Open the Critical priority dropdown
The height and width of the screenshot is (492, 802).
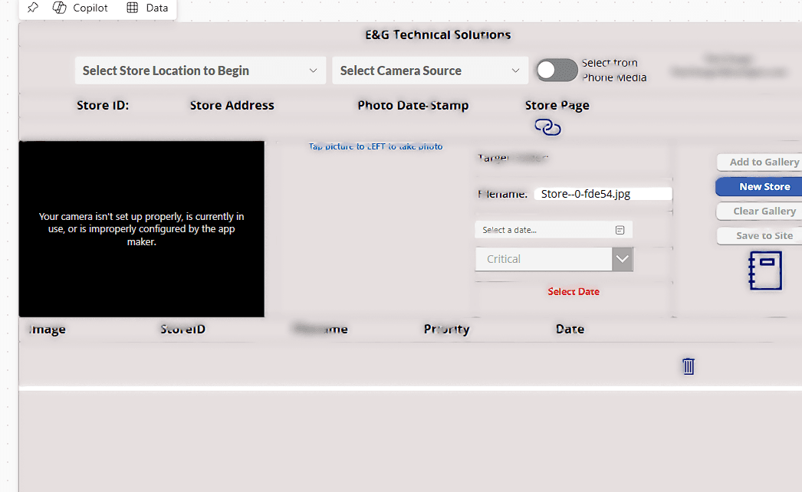click(x=622, y=259)
